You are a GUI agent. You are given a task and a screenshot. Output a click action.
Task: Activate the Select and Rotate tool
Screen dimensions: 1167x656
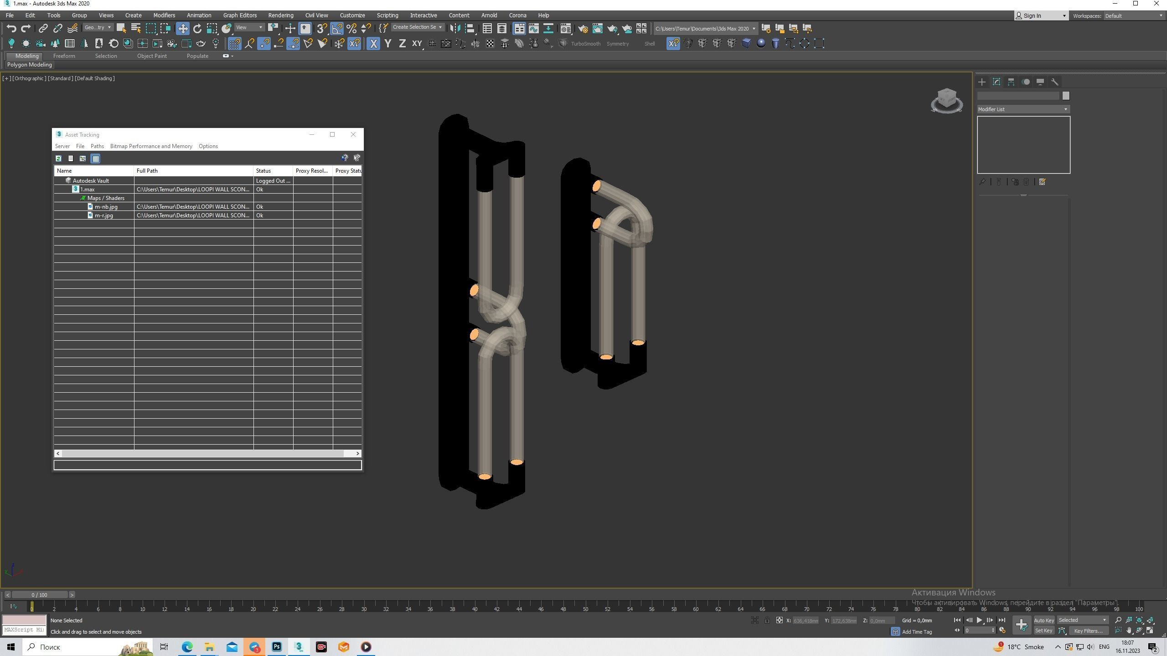pos(197,29)
